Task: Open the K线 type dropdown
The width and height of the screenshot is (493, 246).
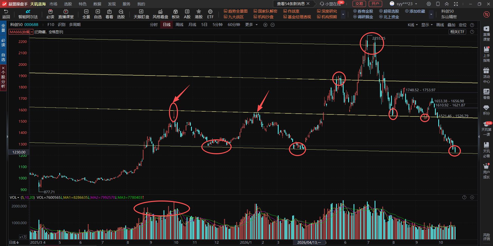Action: click(413, 25)
